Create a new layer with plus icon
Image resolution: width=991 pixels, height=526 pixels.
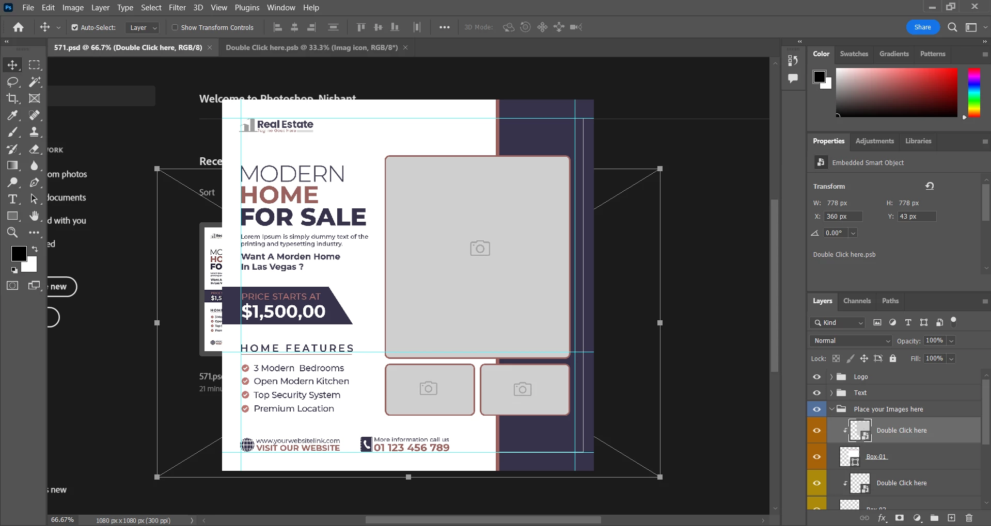(951, 518)
